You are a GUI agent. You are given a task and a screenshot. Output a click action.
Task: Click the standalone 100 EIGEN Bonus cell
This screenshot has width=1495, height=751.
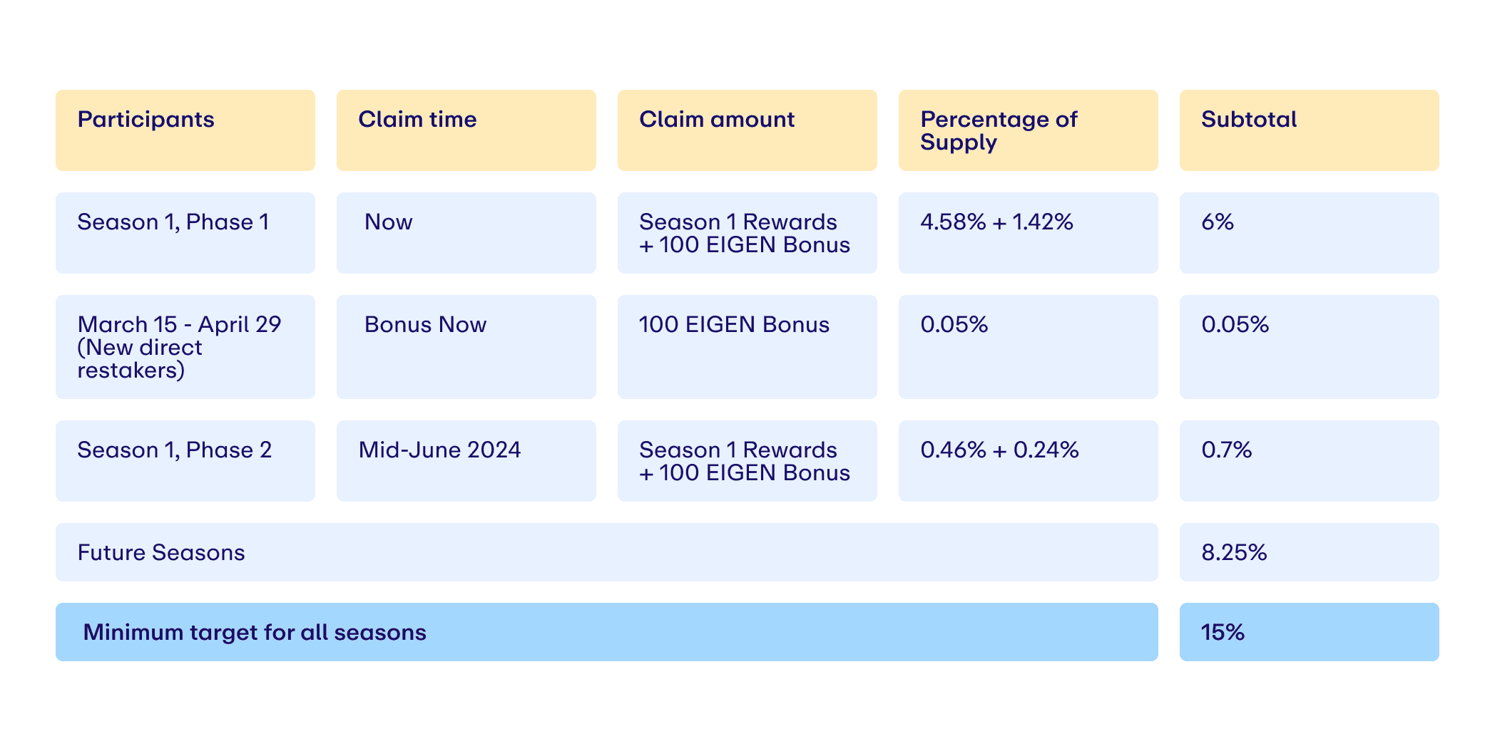747,346
